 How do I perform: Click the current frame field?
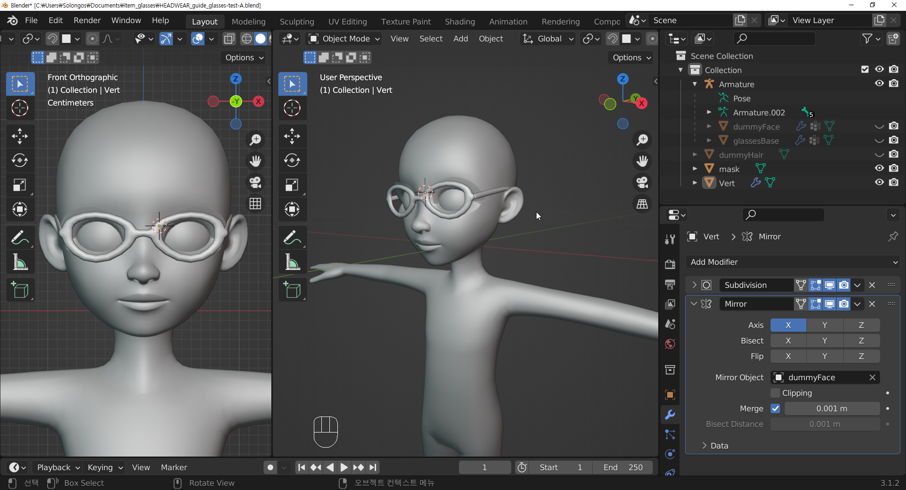[485, 467]
